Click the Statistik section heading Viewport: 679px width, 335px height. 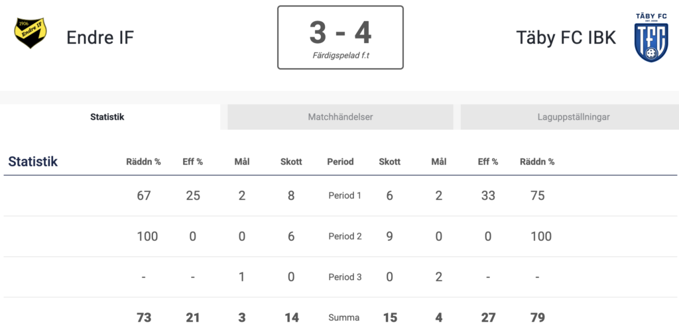click(33, 162)
